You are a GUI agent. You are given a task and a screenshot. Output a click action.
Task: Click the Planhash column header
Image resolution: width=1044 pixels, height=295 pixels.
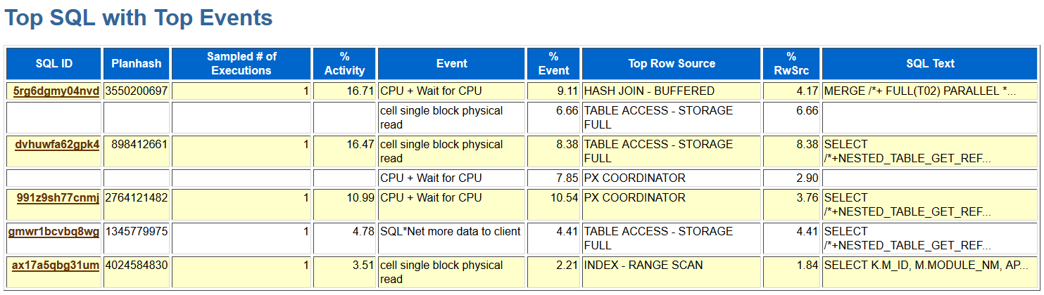pos(137,63)
